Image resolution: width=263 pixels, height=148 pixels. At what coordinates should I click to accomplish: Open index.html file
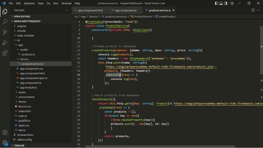(x=41, y=111)
